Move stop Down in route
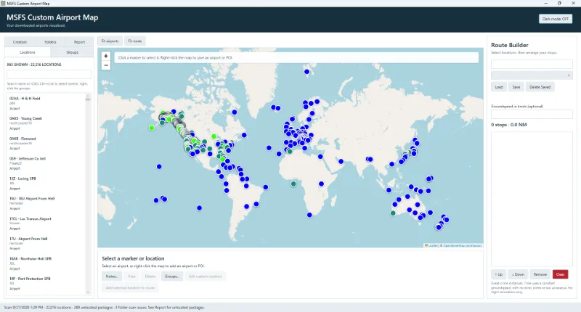The width and height of the screenshot is (581, 312). click(x=518, y=274)
